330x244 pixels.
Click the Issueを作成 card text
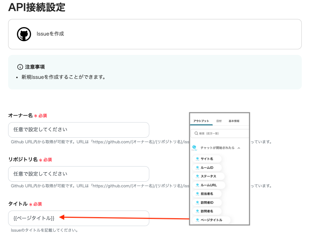click(50, 34)
